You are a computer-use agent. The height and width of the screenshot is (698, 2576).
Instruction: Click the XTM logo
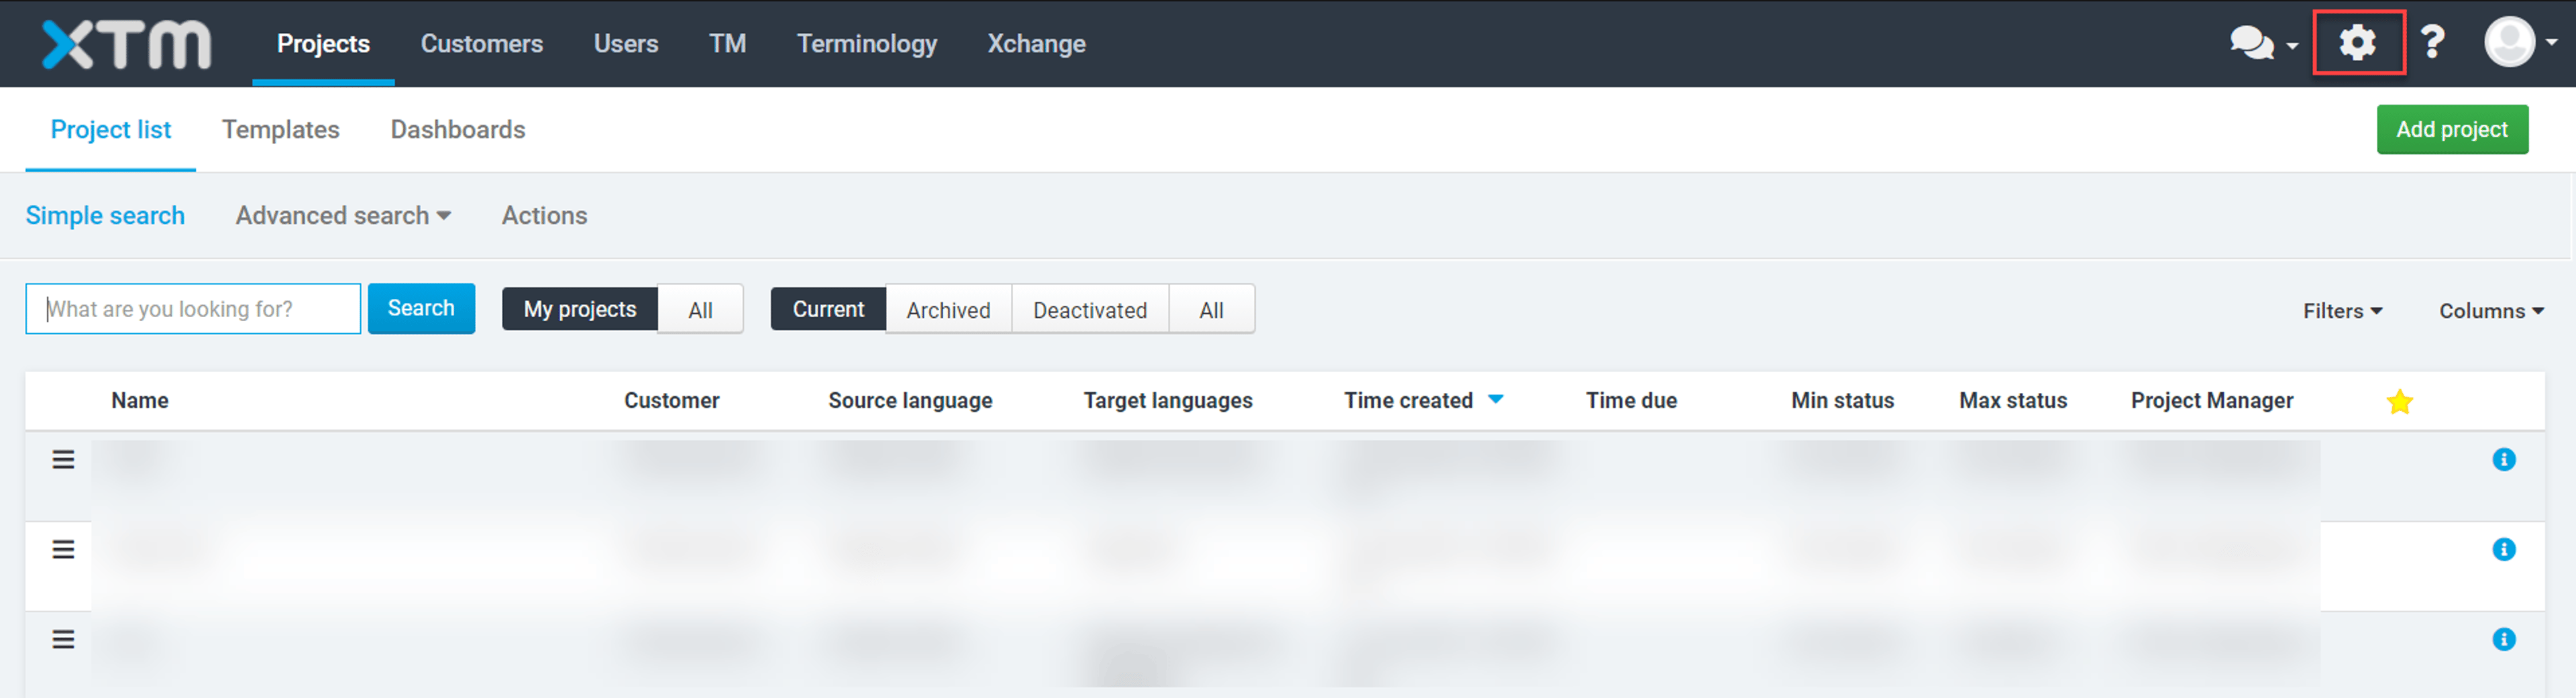tap(127, 44)
